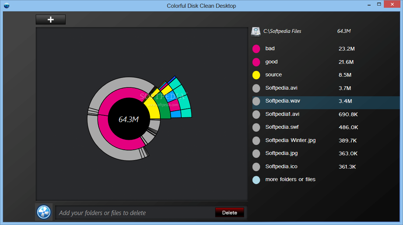403x225 pixels.
Task: Click the gray circle beside Softpedia.swf
Action: 256,127
